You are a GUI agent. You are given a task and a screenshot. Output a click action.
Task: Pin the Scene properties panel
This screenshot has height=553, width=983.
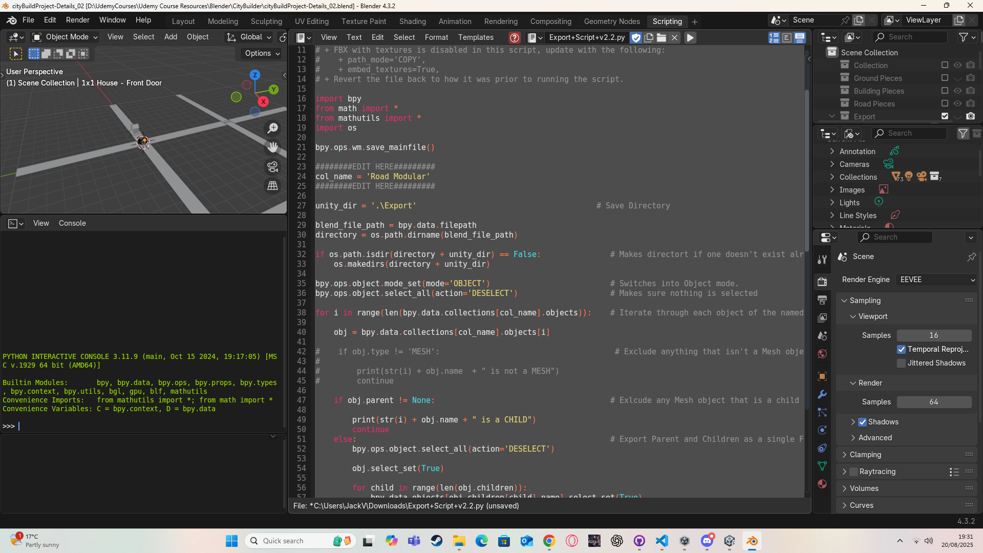coord(971,257)
